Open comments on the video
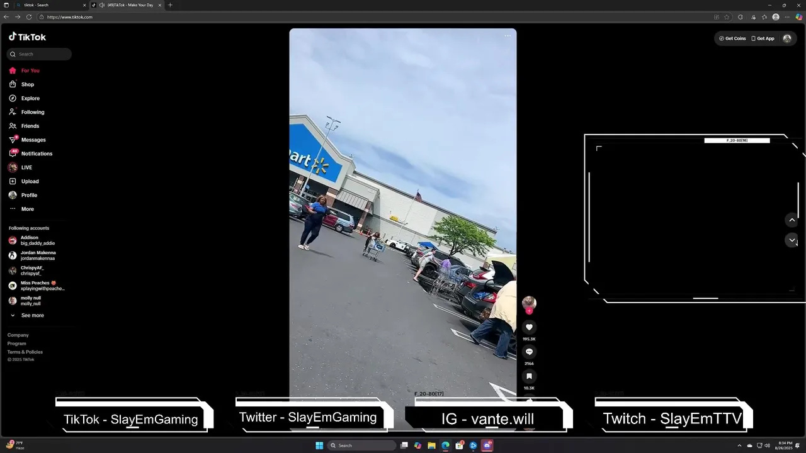806x453 pixels. 529,352
